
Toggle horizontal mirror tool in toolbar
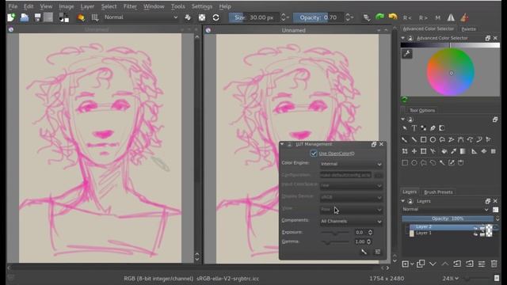tap(451, 17)
